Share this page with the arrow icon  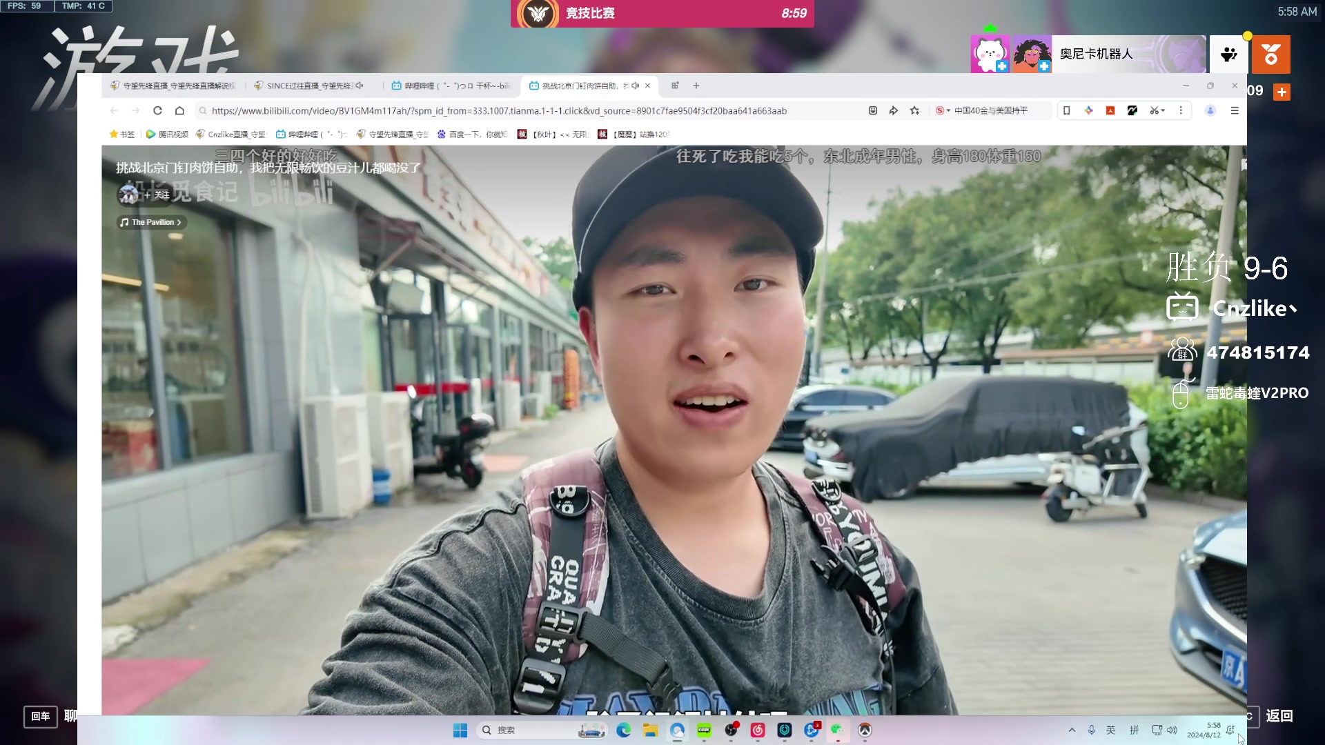[x=894, y=110]
